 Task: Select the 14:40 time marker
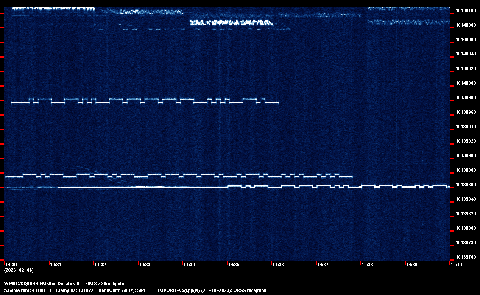pos(457,265)
